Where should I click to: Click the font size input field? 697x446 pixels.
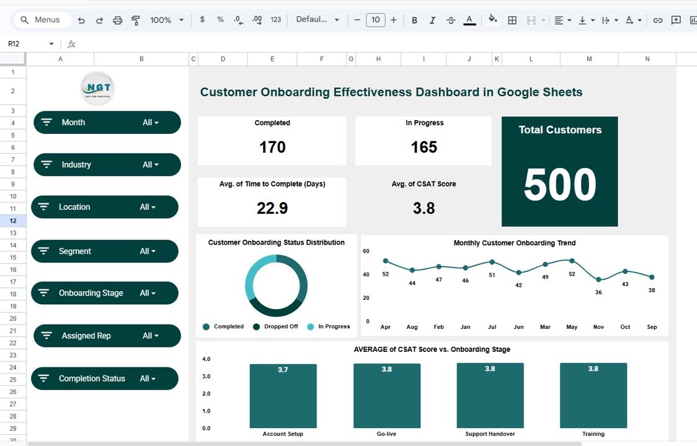[x=375, y=20]
